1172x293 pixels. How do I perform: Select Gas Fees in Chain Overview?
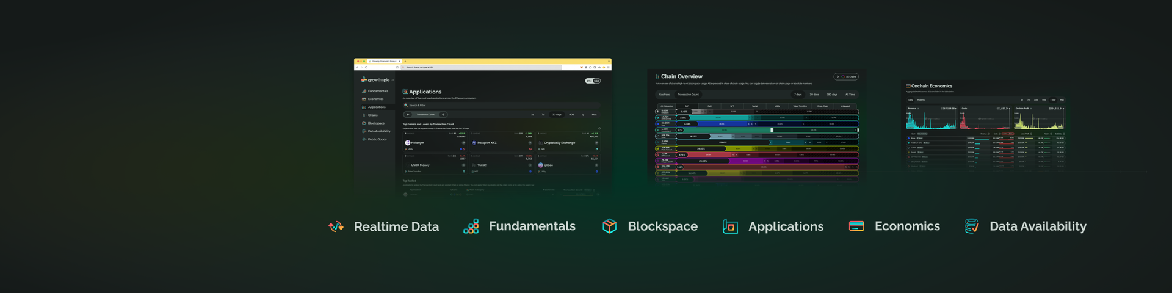pos(664,95)
